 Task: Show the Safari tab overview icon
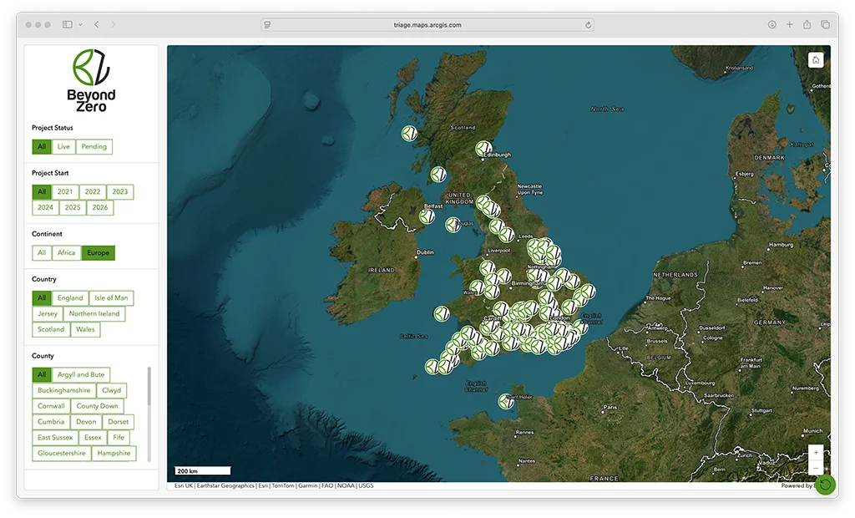pyautogui.click(x=825, y=24)
